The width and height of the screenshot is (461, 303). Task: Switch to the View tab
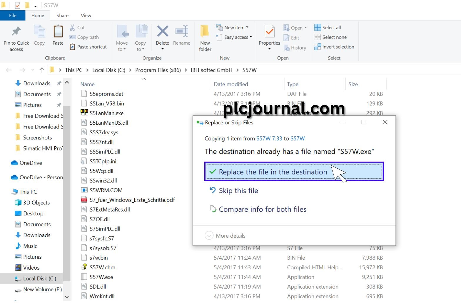[x=86, y=16]
